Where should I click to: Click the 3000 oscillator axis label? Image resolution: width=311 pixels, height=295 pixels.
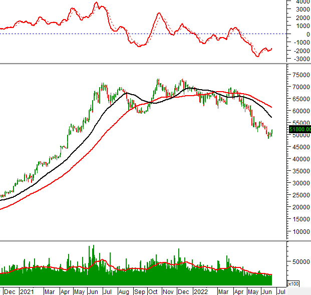(302, 10)
